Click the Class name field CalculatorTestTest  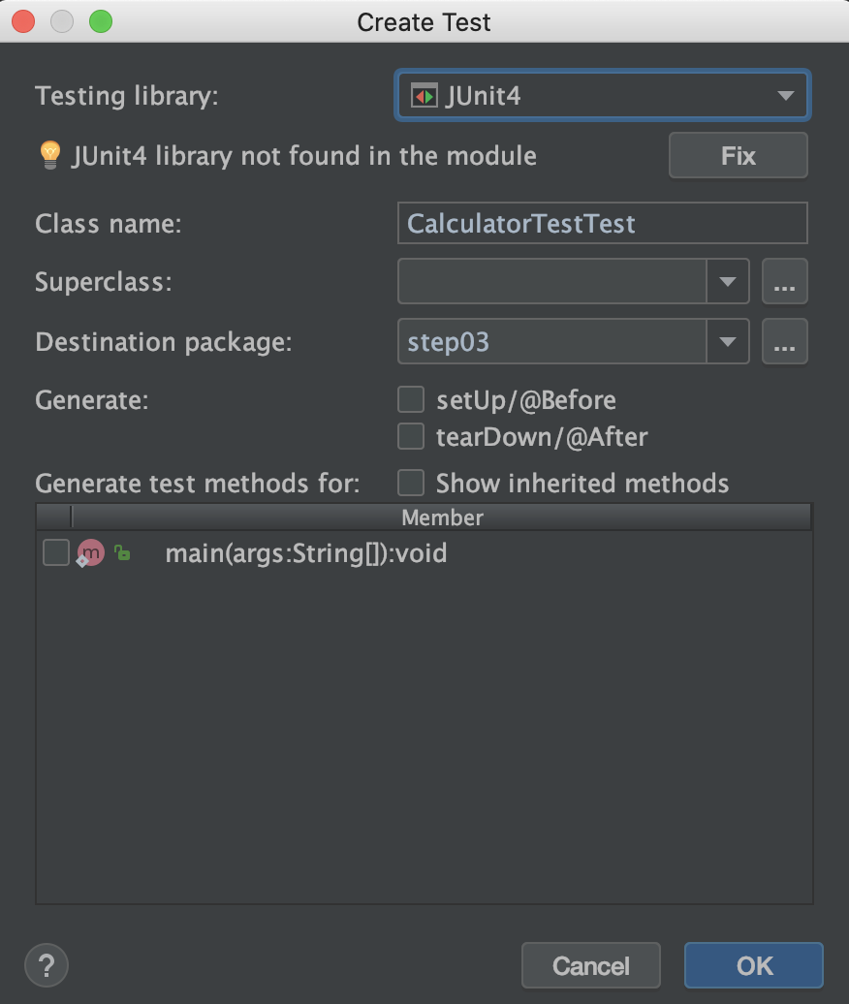point(603,224)
